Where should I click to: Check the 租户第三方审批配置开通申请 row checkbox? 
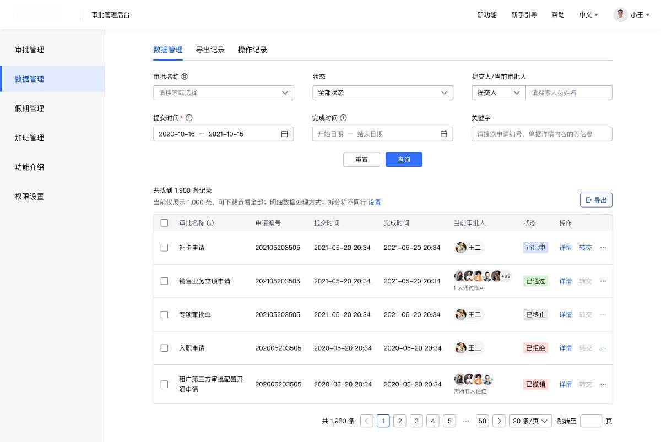click(x=164, y=384)
